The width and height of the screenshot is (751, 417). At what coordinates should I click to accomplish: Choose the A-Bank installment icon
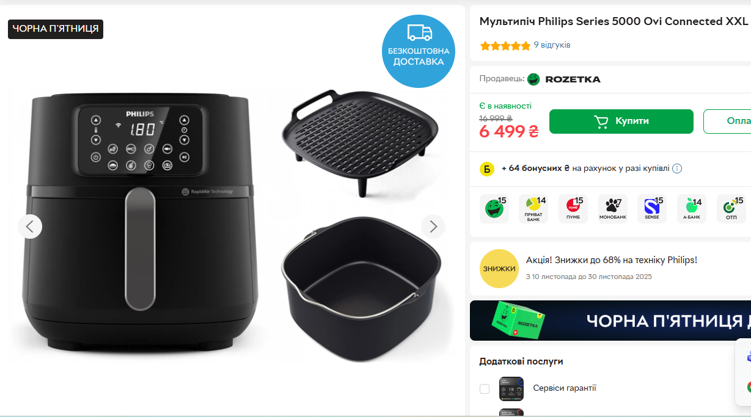692,209
